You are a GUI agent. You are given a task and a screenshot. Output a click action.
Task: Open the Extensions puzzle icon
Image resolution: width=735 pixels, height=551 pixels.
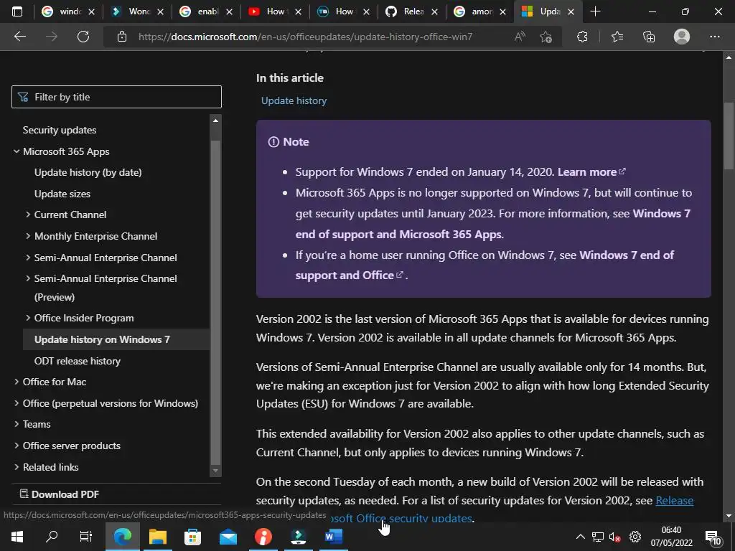pos(582,37)
